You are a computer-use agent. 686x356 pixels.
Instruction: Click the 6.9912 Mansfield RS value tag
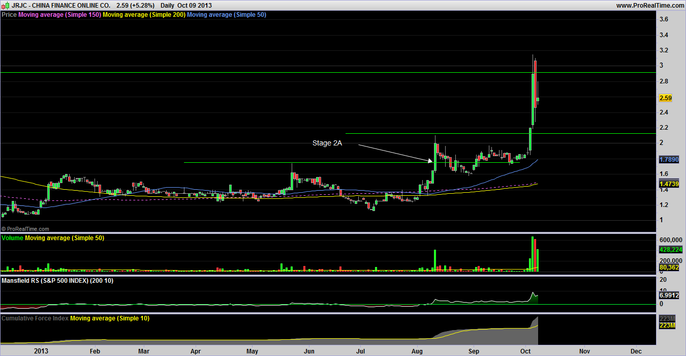[668, 295]
